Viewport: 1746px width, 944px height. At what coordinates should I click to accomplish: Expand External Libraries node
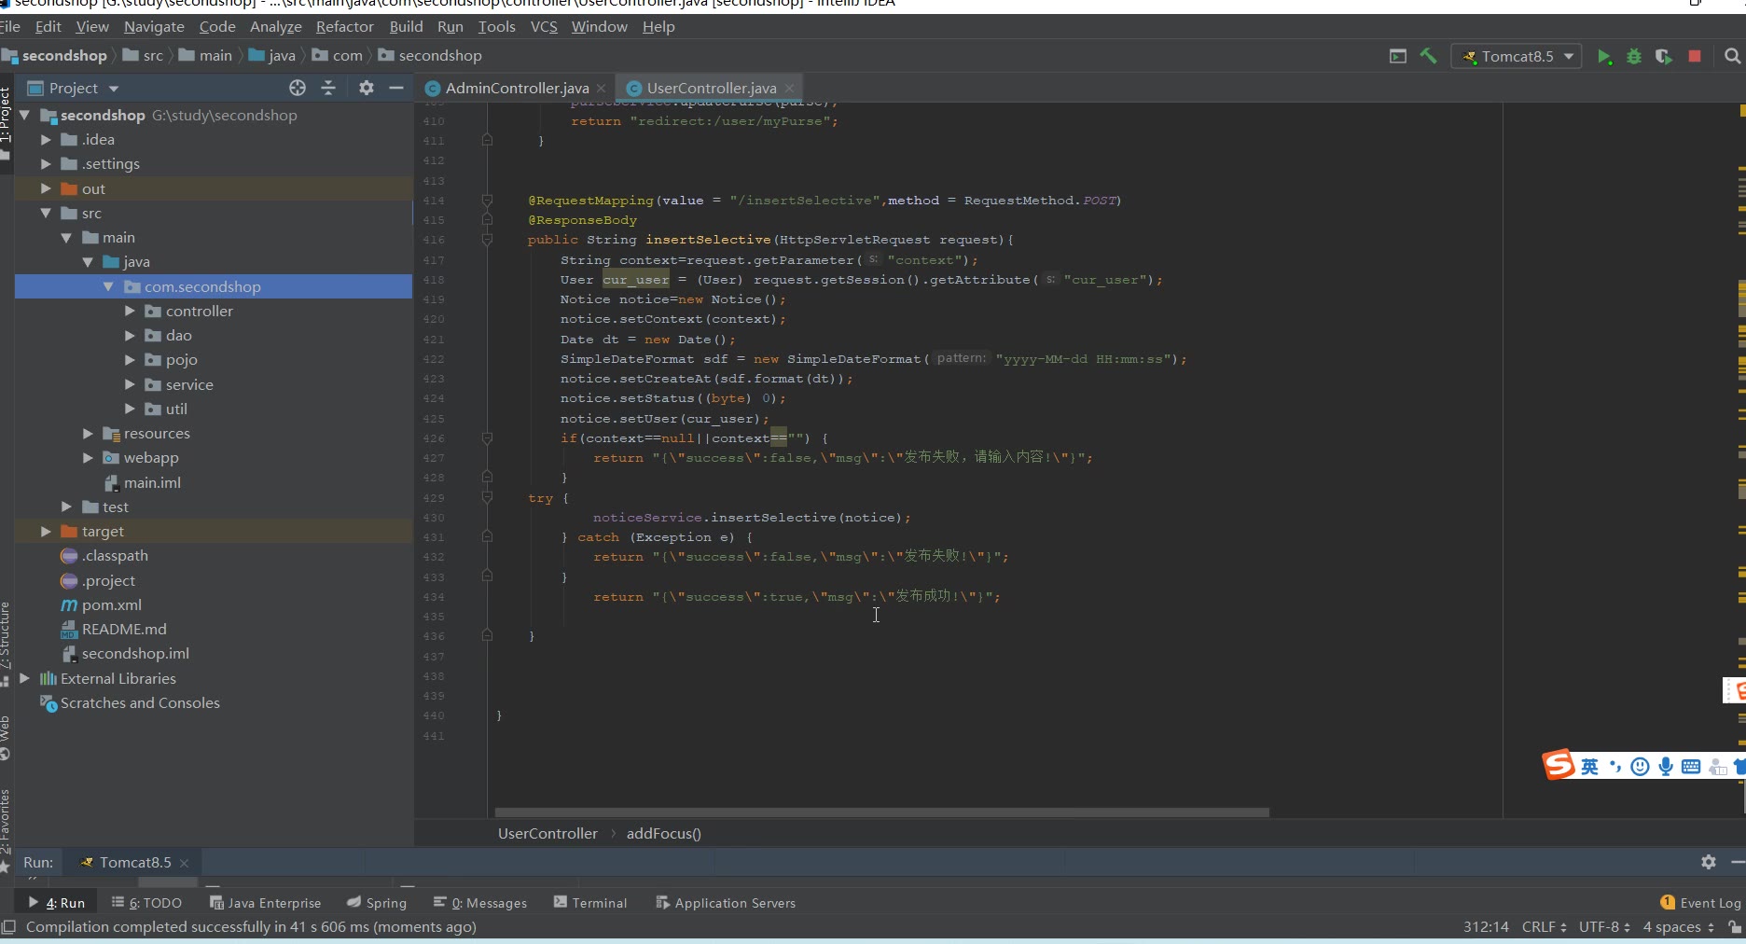click(25, 679)
